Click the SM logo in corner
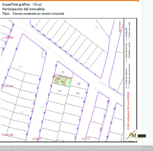Screen dimensions: 153x151 tap(132, 135)
